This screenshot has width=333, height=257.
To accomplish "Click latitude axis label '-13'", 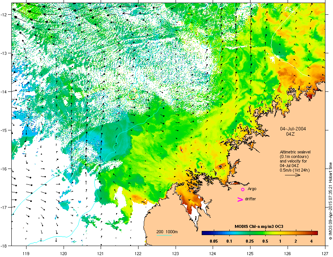I will (4, 53).
